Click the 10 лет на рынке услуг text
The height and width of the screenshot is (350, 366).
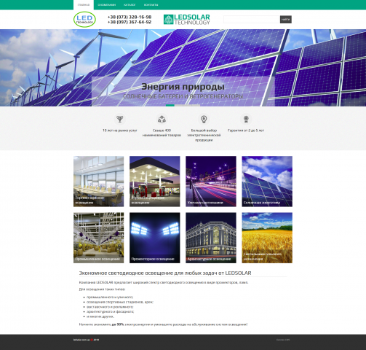pyautogui.click(x=120, y=131)
